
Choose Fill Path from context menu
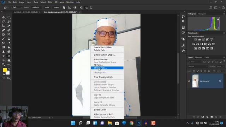107,65
